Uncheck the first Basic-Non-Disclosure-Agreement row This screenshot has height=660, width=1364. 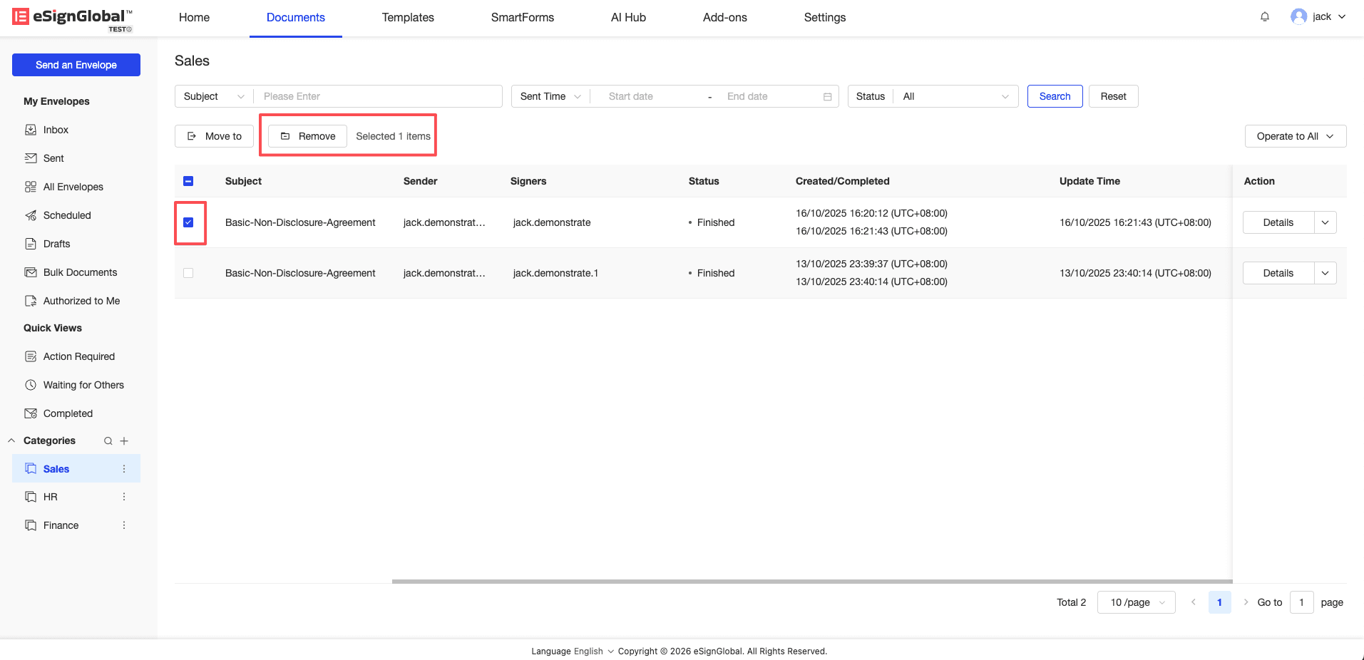(188, 222)
